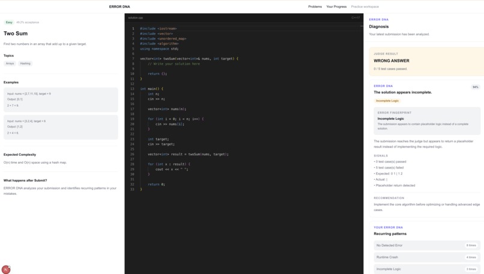484x274 pixels.
Task: Click the C++17 language label
Action: [x=355, y=18]
